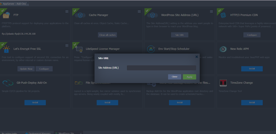Click the File Synchronization folders icon
The height and width of the screenshot is (134, 276).
(79, 83)
